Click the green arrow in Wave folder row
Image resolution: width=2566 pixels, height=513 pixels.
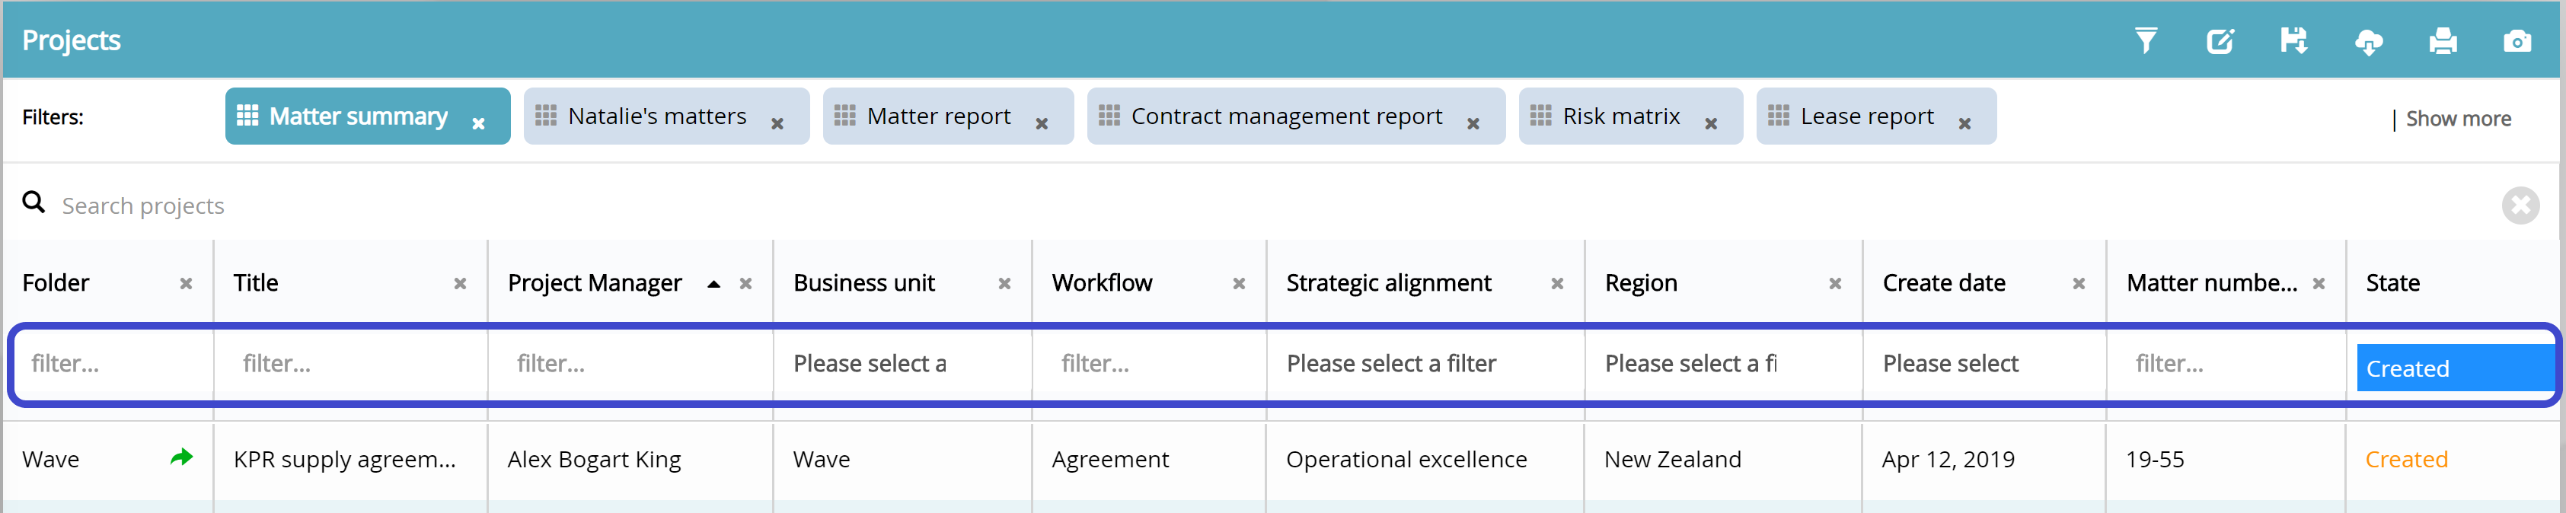point(181,458)
